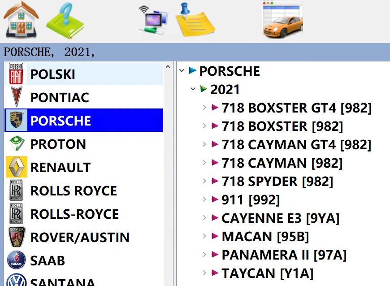The image size is (390, 286).
Task: Select the TAYCAN [Y1A] model label
Action: (x=267, y=273)
